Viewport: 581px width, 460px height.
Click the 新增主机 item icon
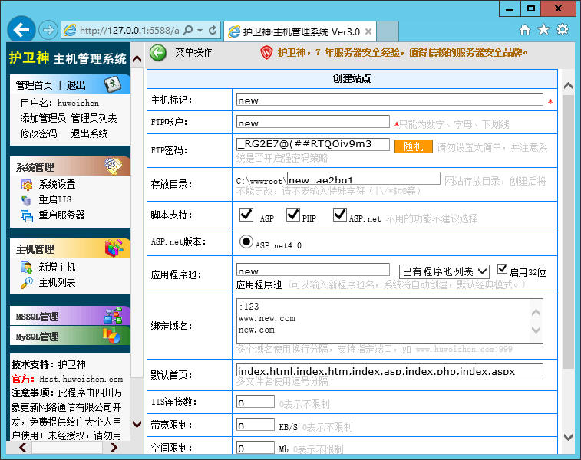(x=26, y=268)
